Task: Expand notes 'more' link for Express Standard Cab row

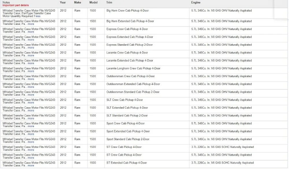Action: (x=31, y=48)
